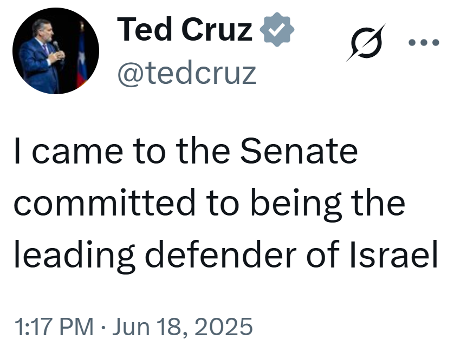
Task: Click the word committed in the tweet
Action: pyautogui.click(x=104, y=203)
